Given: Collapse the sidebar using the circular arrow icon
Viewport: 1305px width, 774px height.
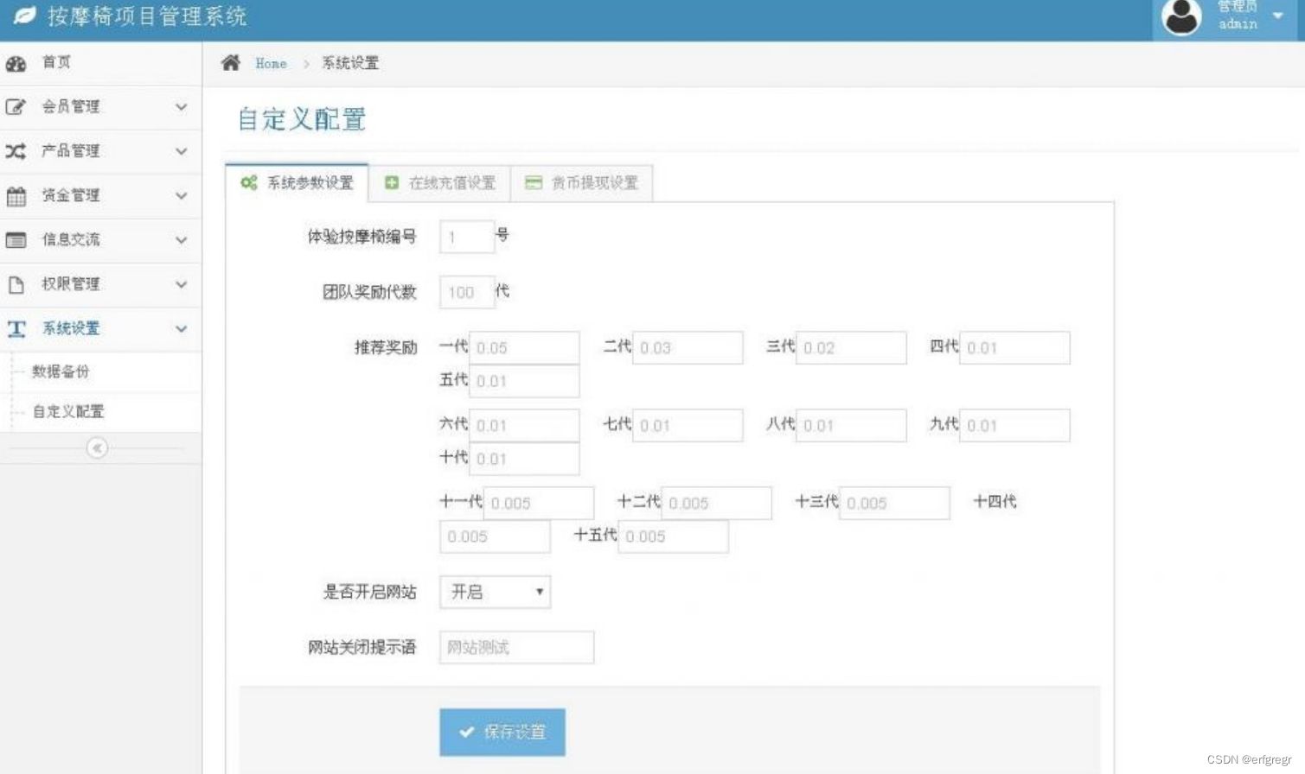Looking at the screenshot, I should pyautogui.click(x=98, y=448).
